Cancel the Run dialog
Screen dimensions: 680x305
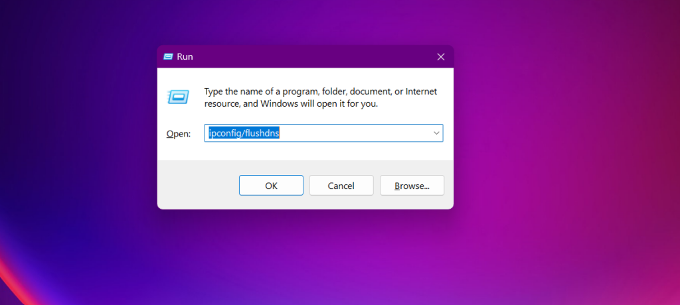341,186
